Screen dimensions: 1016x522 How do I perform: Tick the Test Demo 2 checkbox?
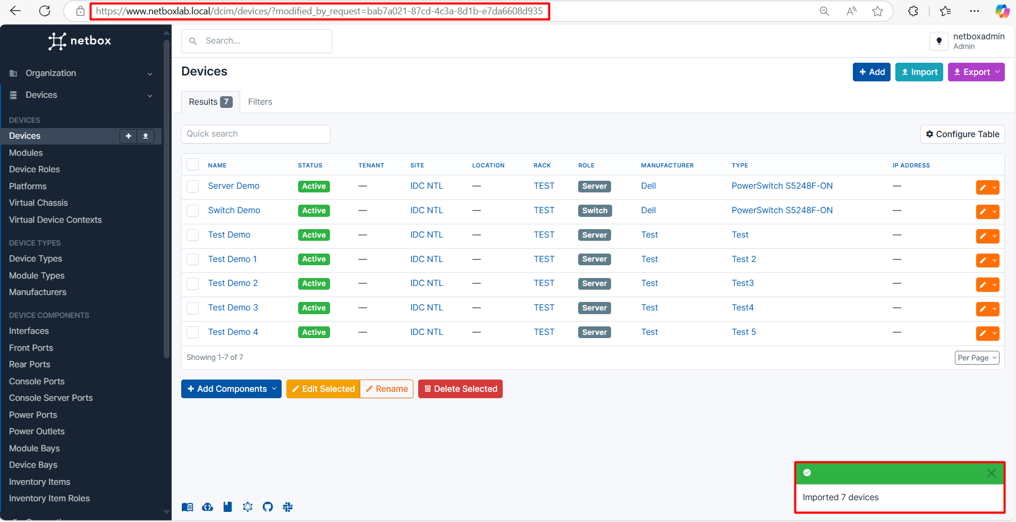click(x=193, y=283)
